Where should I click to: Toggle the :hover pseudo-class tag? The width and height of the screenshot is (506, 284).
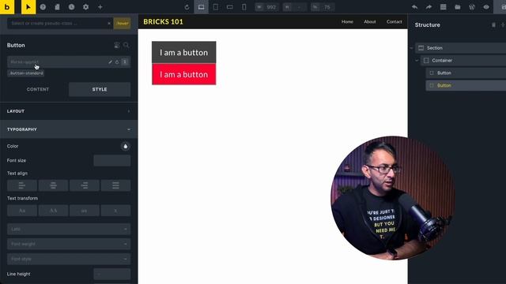tap(123, 23)
